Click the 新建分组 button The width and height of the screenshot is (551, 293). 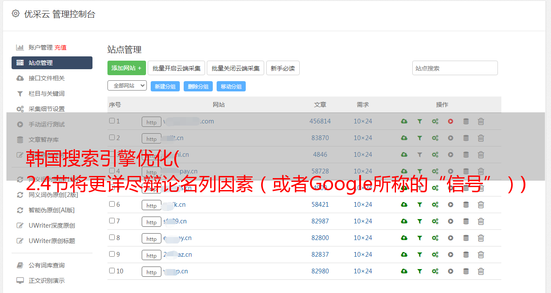(x=165, y=86)
